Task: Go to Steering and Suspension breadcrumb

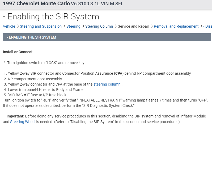Action: 41,26
